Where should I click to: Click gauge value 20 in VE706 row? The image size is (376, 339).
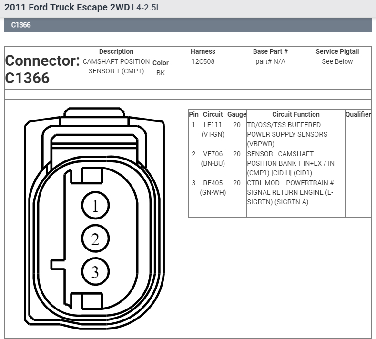click(237, 154)
